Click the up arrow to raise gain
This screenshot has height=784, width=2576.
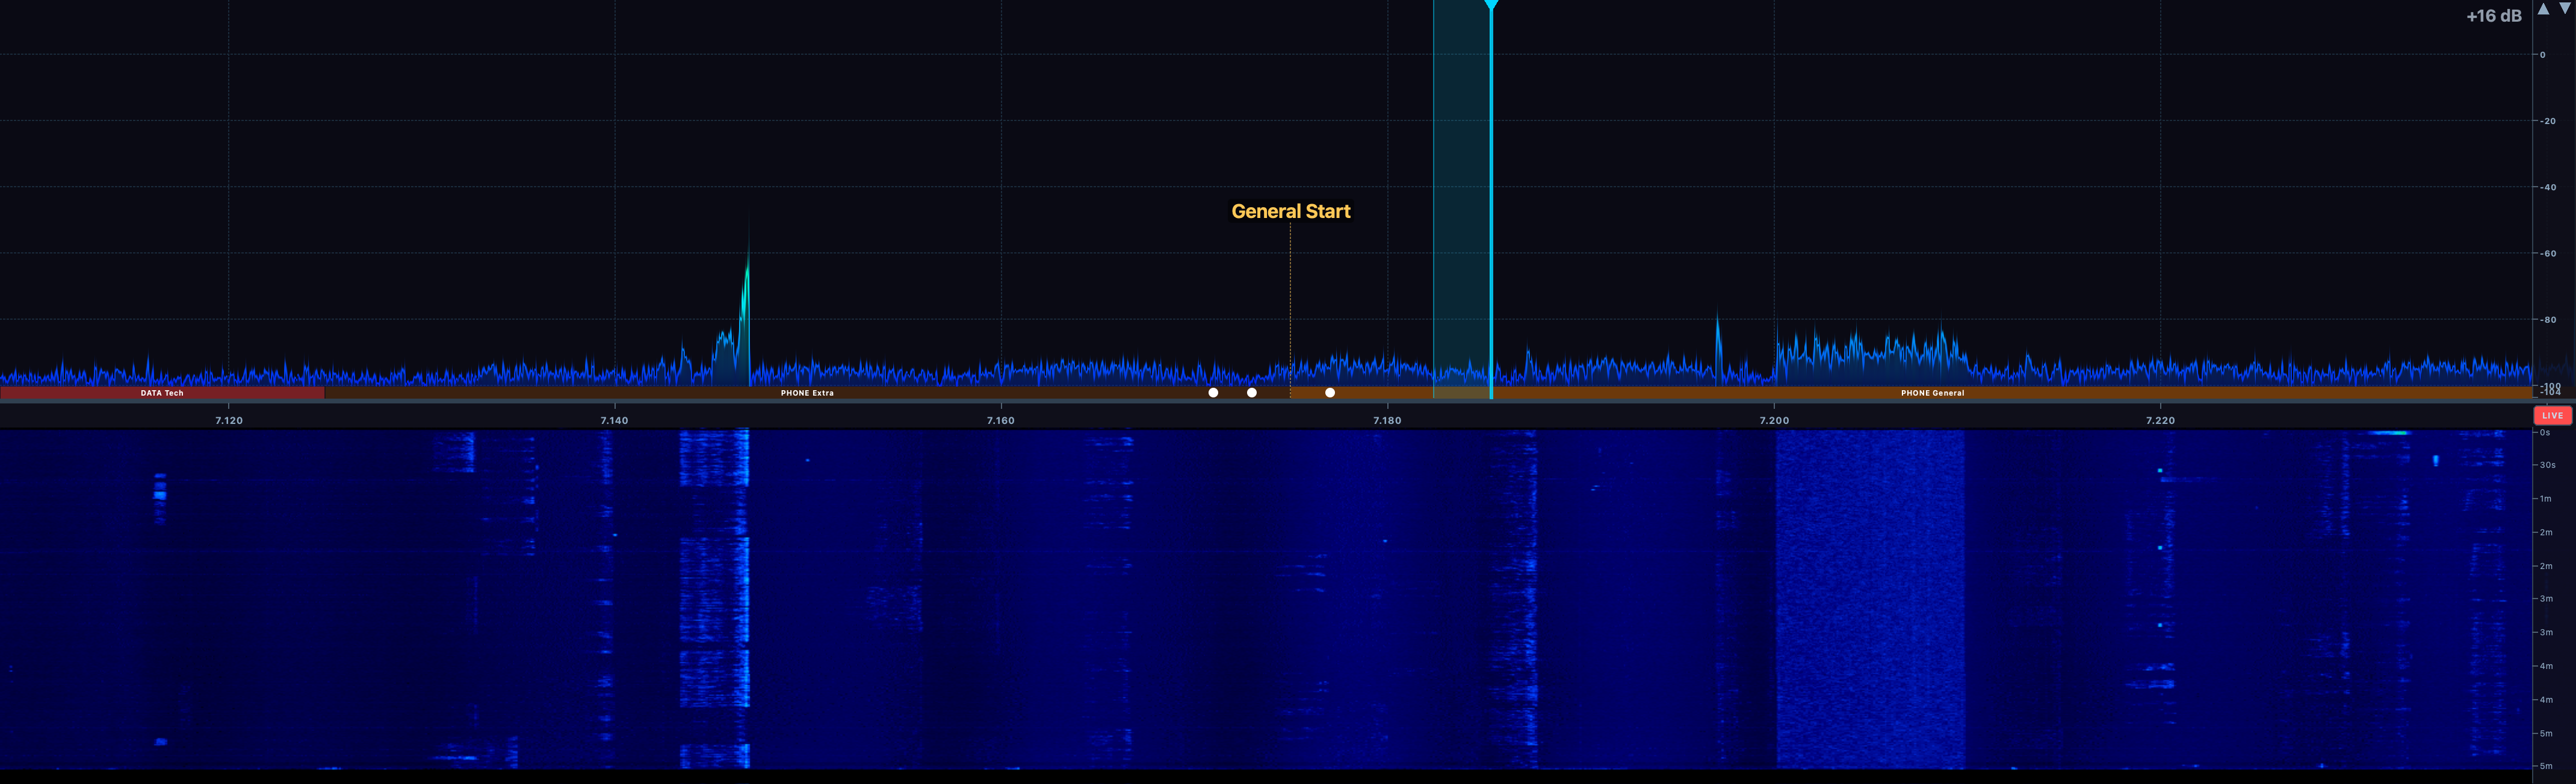pos(2544,9)
